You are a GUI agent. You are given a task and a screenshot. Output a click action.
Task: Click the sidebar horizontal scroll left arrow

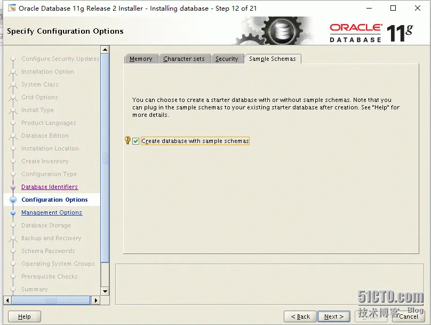tap(7, 300)
